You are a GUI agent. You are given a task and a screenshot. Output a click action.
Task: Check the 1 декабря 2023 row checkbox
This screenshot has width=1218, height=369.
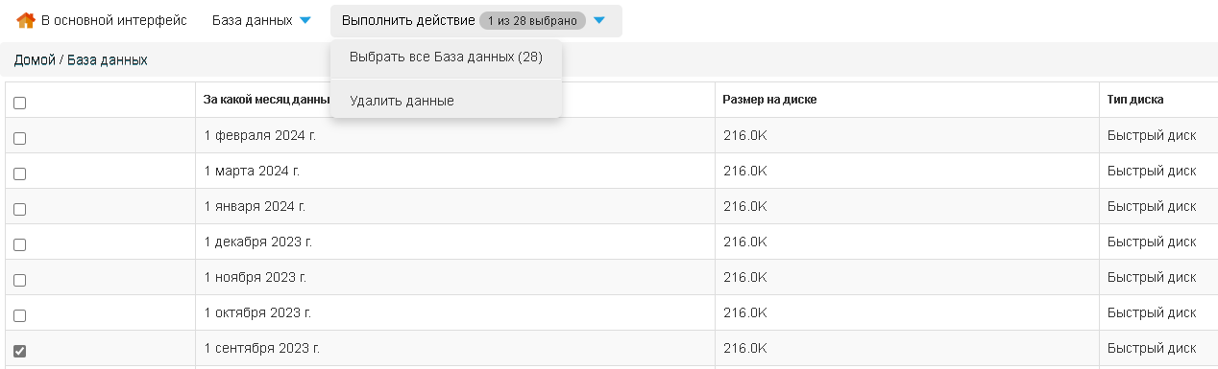19,244
